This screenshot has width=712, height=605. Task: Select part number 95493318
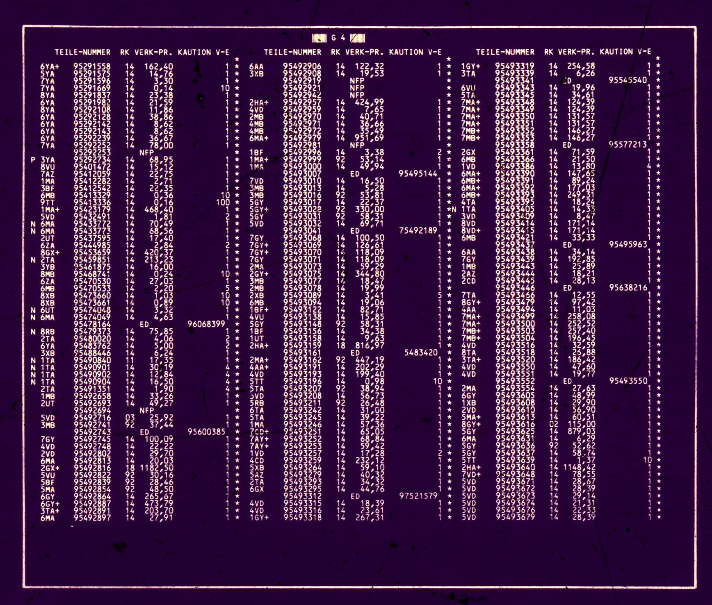[x=302, y=518]
